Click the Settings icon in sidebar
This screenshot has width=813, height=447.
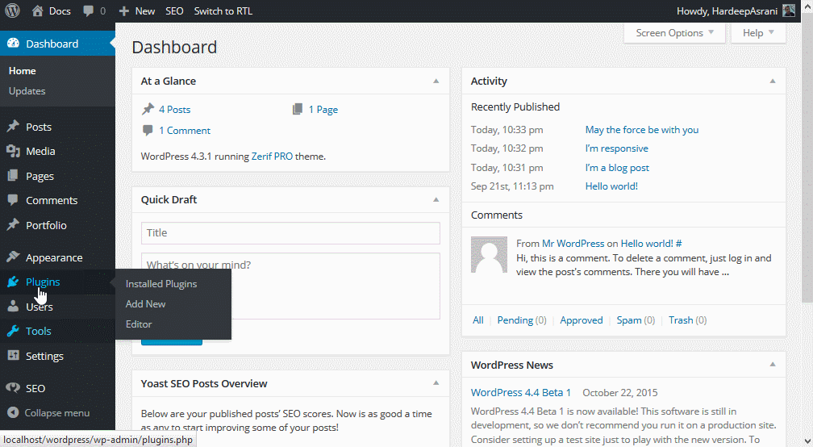13,356
